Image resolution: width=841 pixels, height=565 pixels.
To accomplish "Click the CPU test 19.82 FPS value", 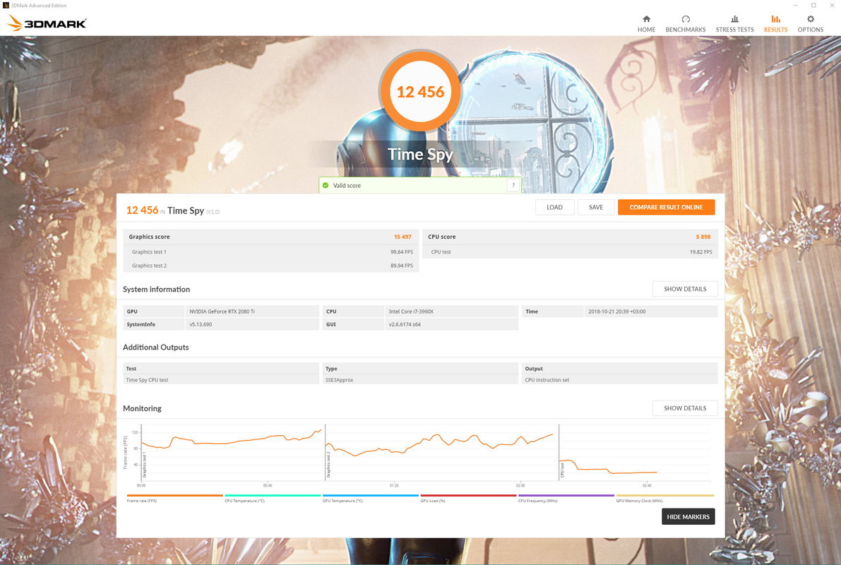I will click(x=700, y=251).
